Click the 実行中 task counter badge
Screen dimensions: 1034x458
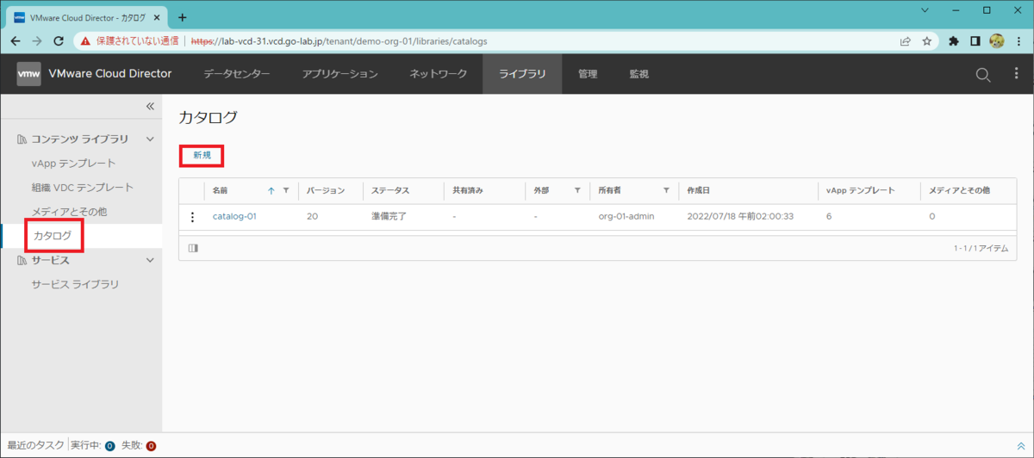[x=109, y=446]
